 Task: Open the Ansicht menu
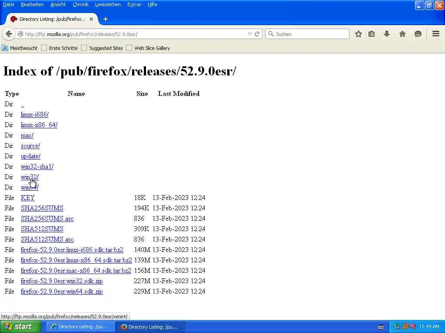(x=58, y=4)
